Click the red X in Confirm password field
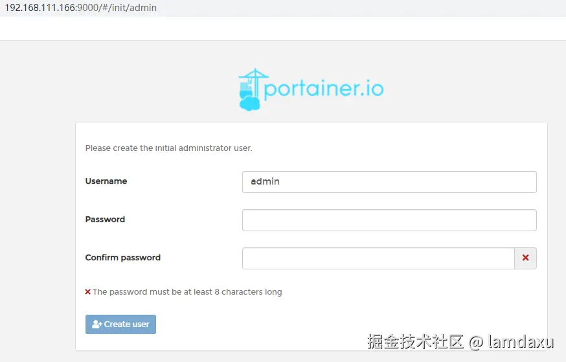The width and height of the screenshot is (566, 362). click(525, 258)
